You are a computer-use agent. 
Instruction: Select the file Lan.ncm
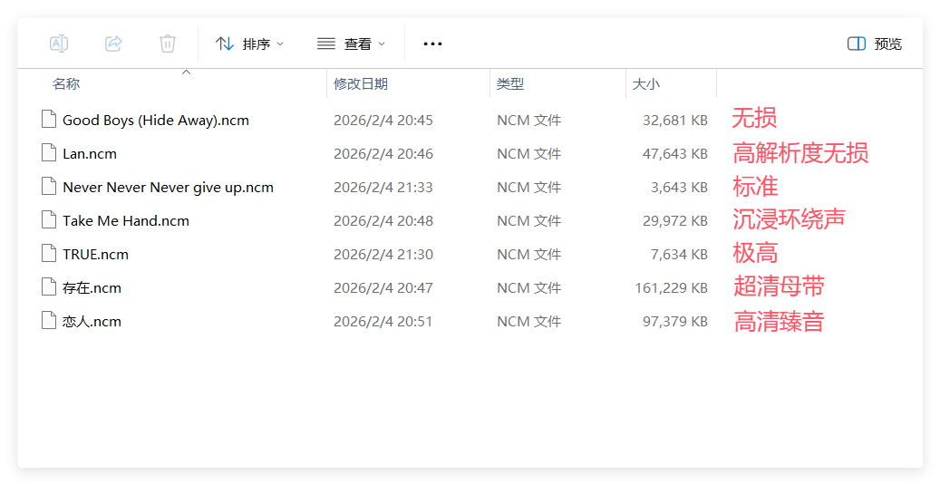(90, 153)
